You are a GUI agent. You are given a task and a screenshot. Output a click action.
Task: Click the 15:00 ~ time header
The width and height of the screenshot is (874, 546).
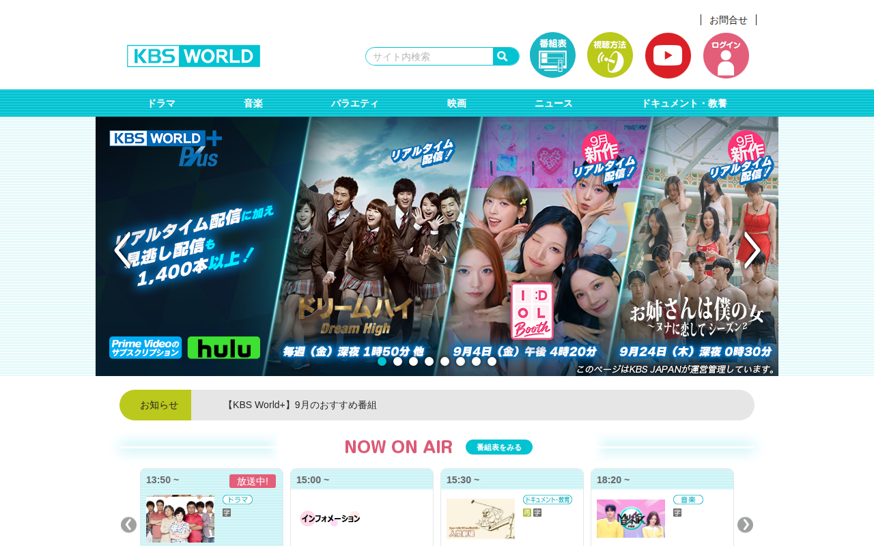313,480
